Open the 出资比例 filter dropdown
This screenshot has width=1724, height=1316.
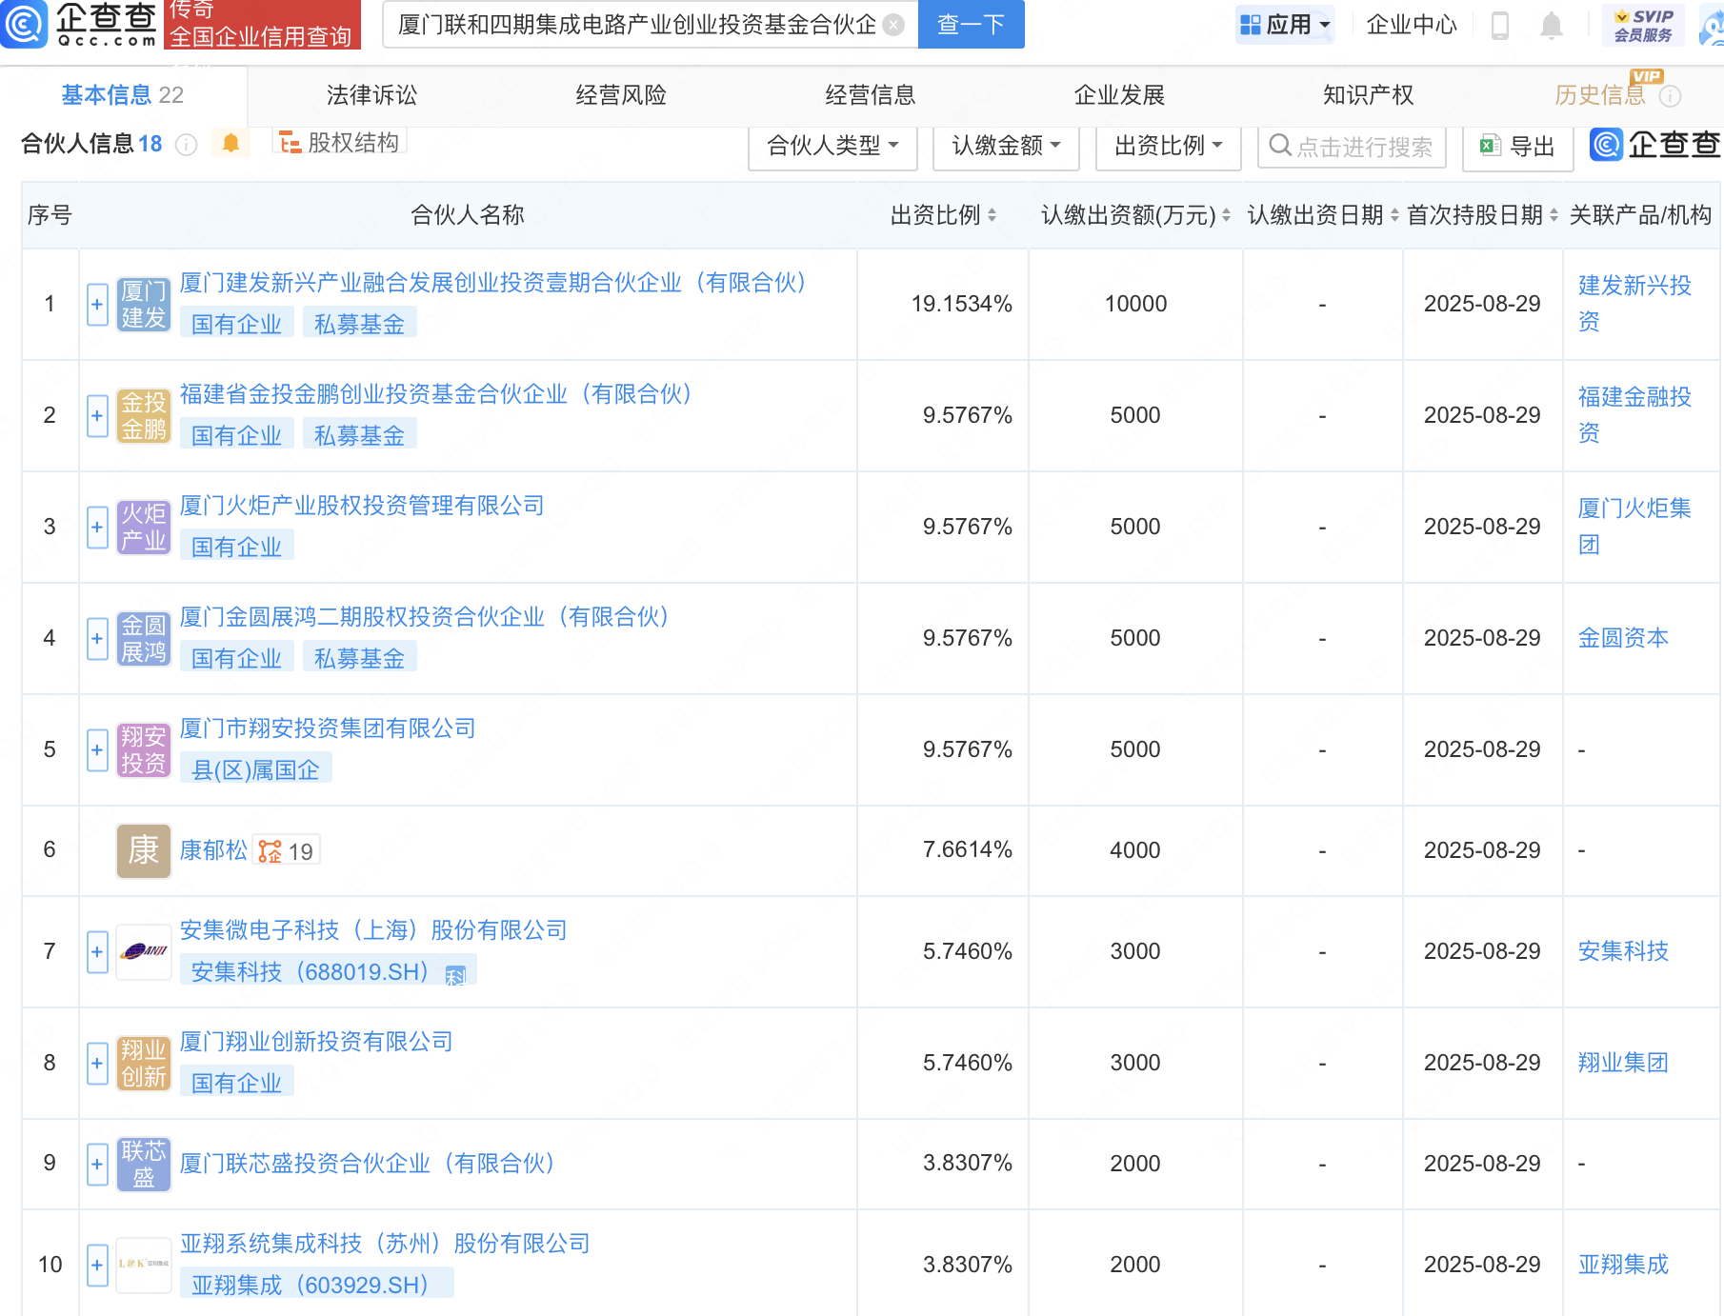pyautogui.click(x=1168, y=147)
